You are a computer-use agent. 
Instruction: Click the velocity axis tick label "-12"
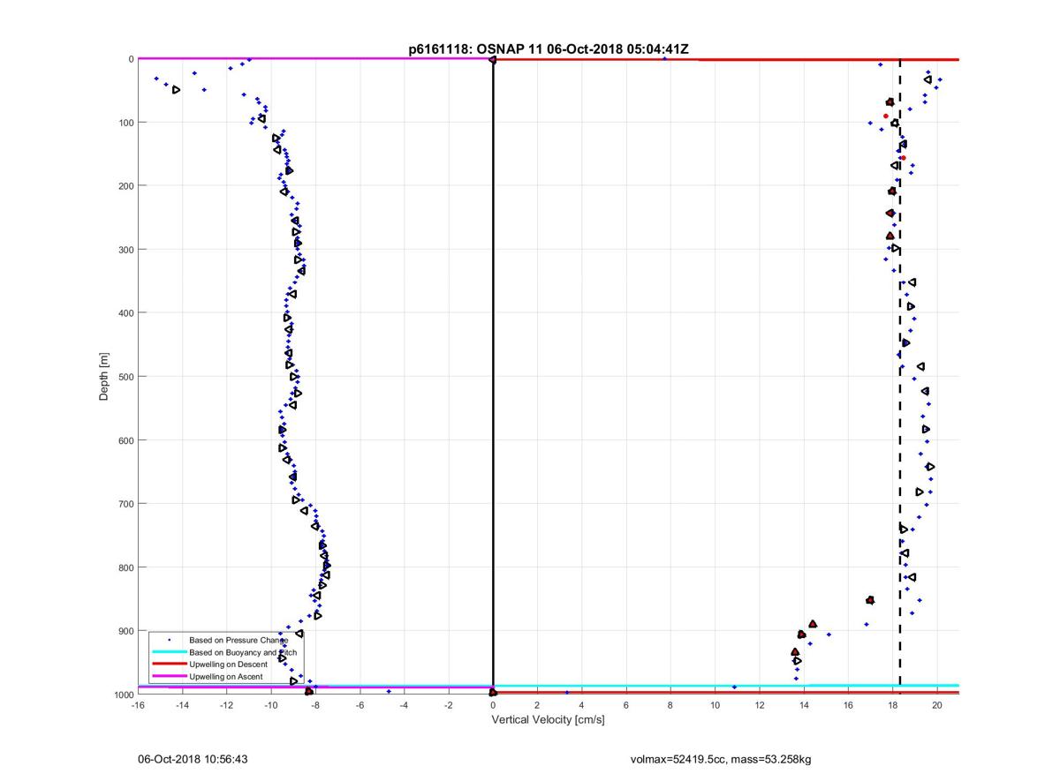[226, 705]
